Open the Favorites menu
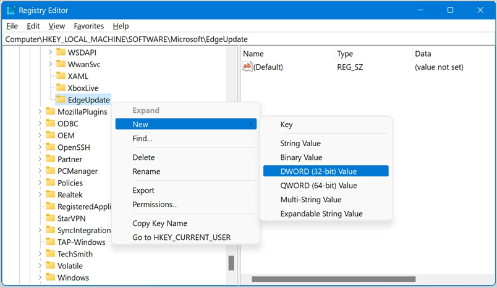497x288 pixels. pos(90,26)
